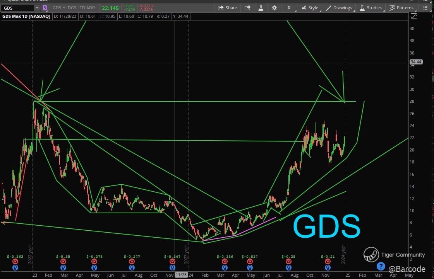Viewport: 434px width, 279px height.
Task: Click the blue lightbulb icon below $-0.363
Action: tap(15, 267)
